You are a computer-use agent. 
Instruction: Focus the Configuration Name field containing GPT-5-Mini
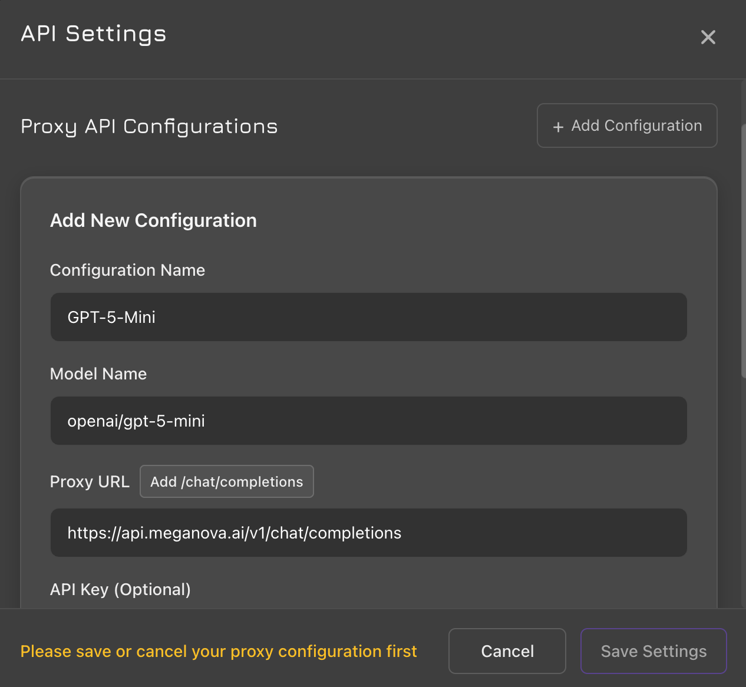coord(368,317)
